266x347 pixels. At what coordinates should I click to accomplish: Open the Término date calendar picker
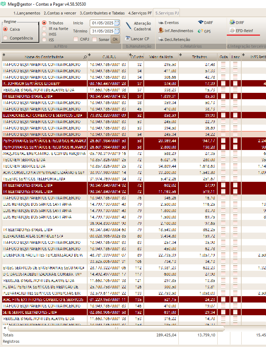tap(117, 31)
